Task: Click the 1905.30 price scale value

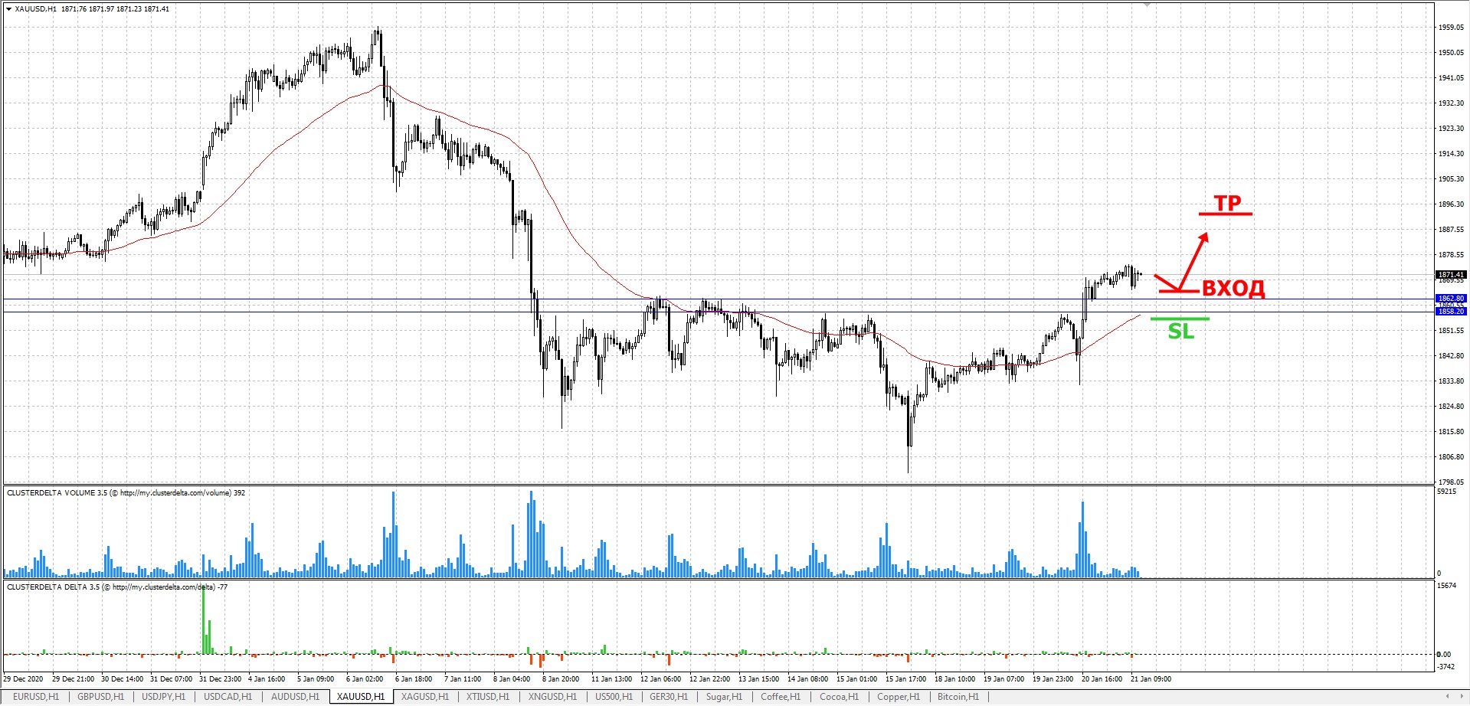Action: click(1451, 179)
